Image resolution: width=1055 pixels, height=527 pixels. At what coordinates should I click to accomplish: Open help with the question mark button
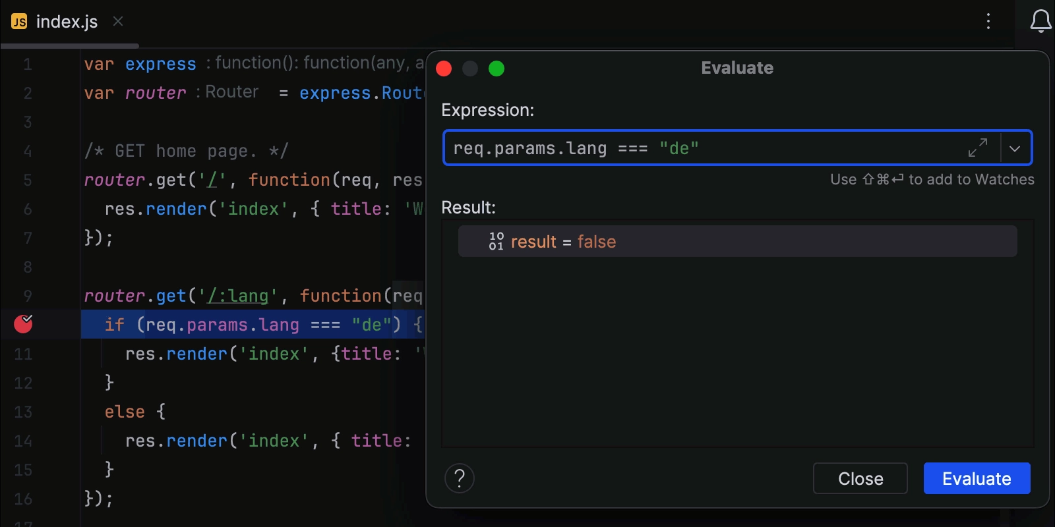coord(460,478)
